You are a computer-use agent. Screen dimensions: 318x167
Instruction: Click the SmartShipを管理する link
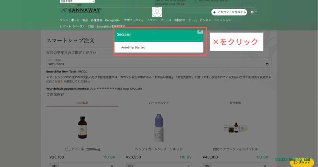click(111, 26)
